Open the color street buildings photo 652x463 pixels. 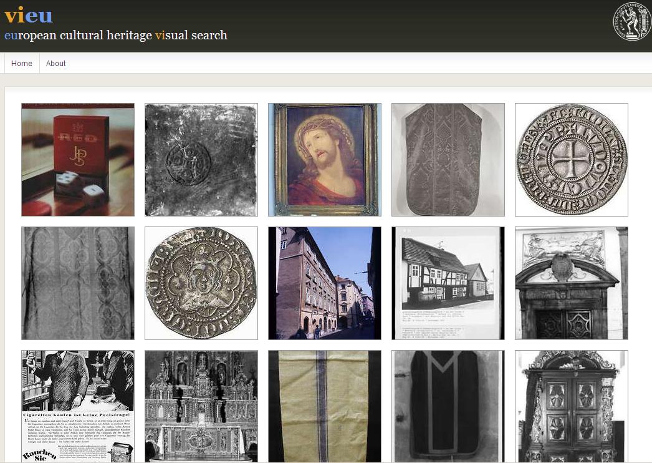[325, 283]
